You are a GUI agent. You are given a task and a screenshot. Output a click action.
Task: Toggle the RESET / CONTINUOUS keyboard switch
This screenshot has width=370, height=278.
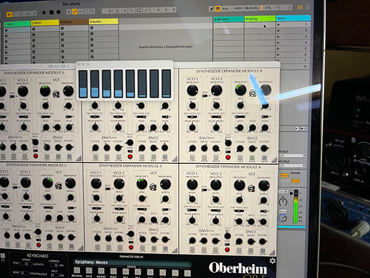24,273
